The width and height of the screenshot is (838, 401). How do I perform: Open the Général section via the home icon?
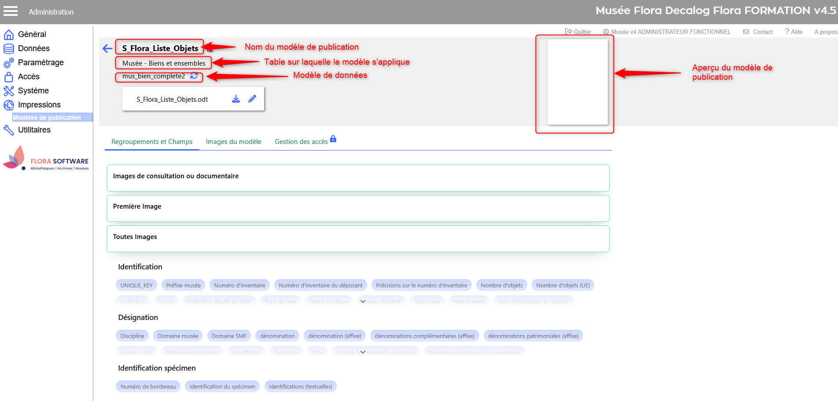click(9, 34)
